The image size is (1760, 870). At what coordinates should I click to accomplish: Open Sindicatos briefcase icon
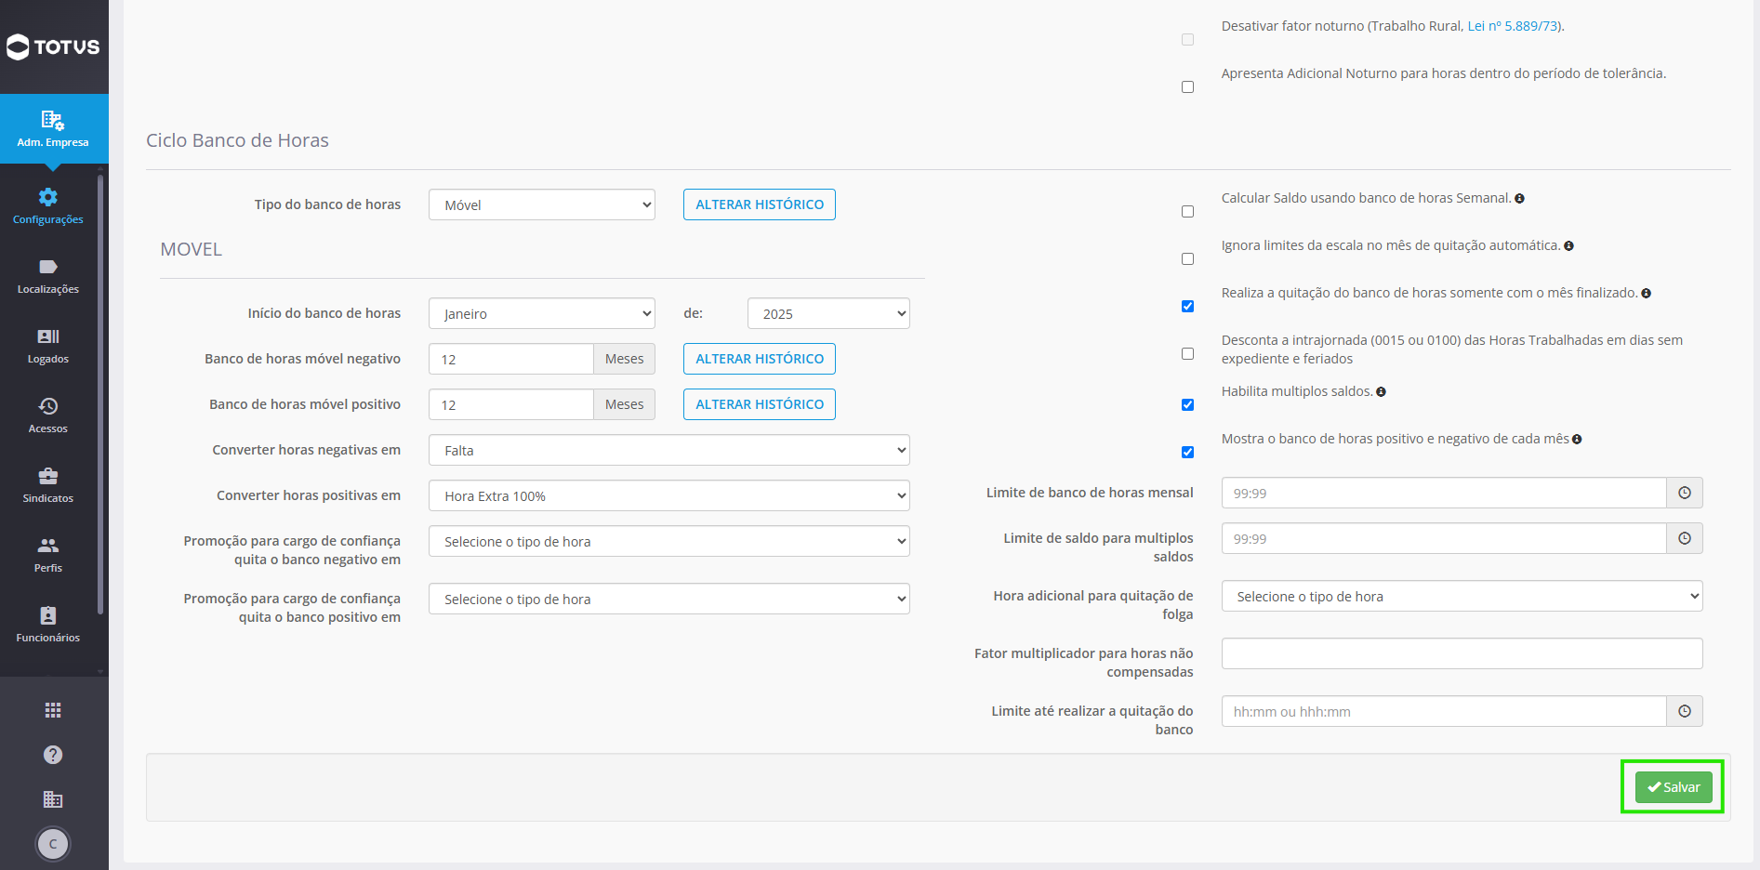click(x=48, y=476)
